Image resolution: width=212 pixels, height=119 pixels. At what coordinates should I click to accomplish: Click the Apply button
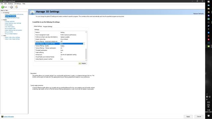[188, 117]
